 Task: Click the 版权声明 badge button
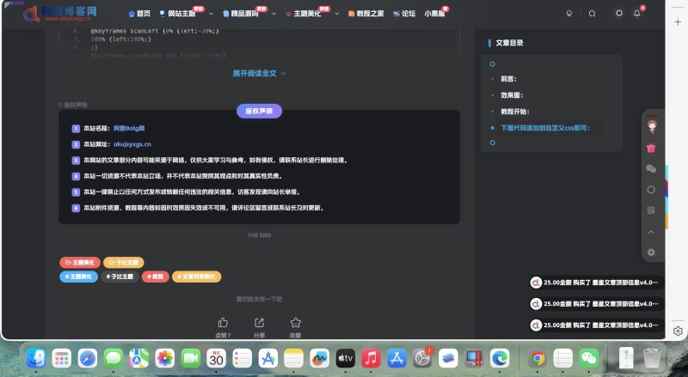pos(259,111)
